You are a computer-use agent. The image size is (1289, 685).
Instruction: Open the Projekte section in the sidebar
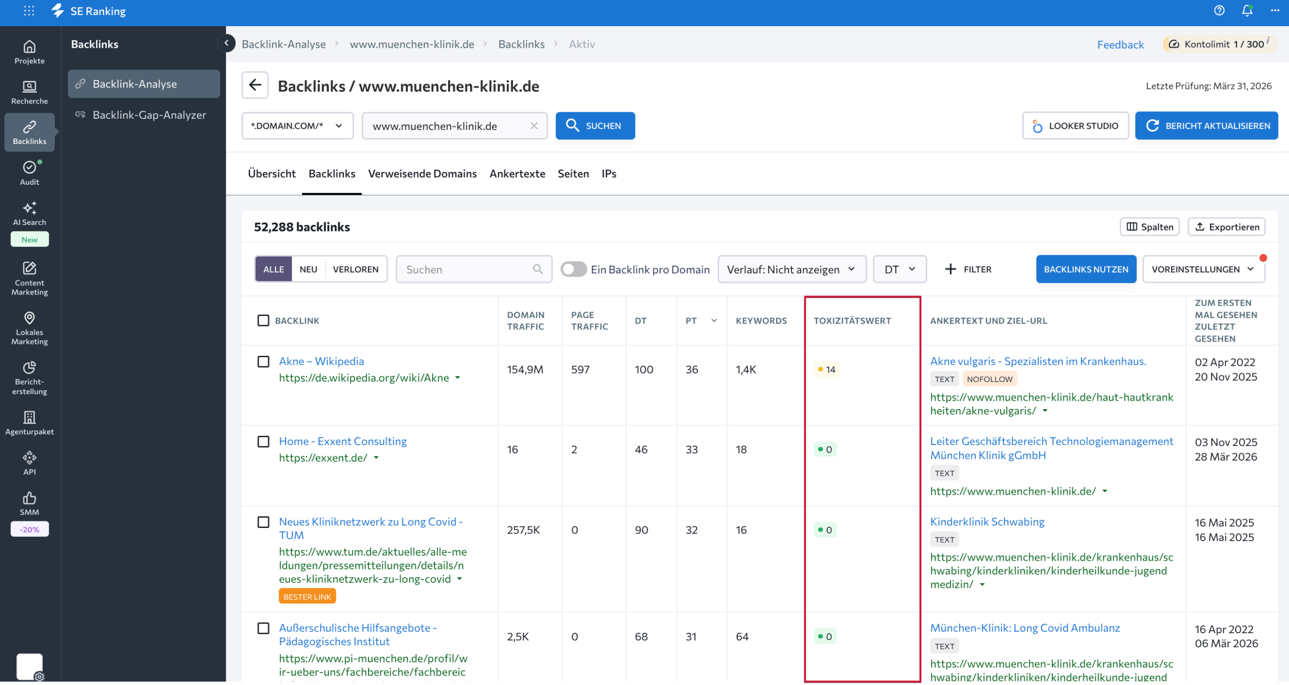(29, 52)
